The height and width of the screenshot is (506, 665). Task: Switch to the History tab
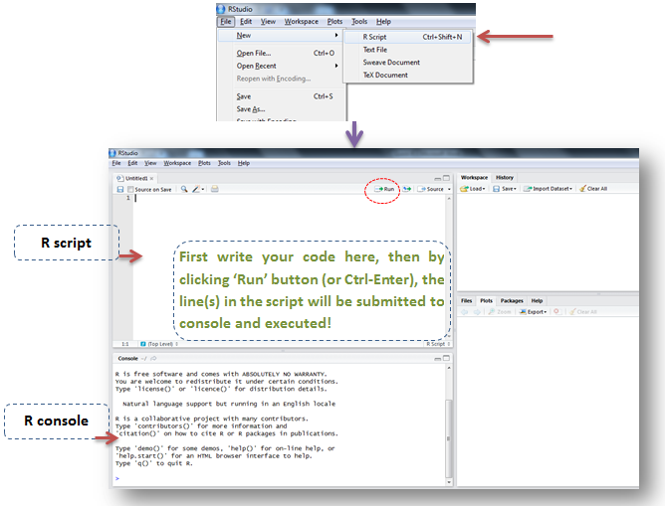[505, 177]
